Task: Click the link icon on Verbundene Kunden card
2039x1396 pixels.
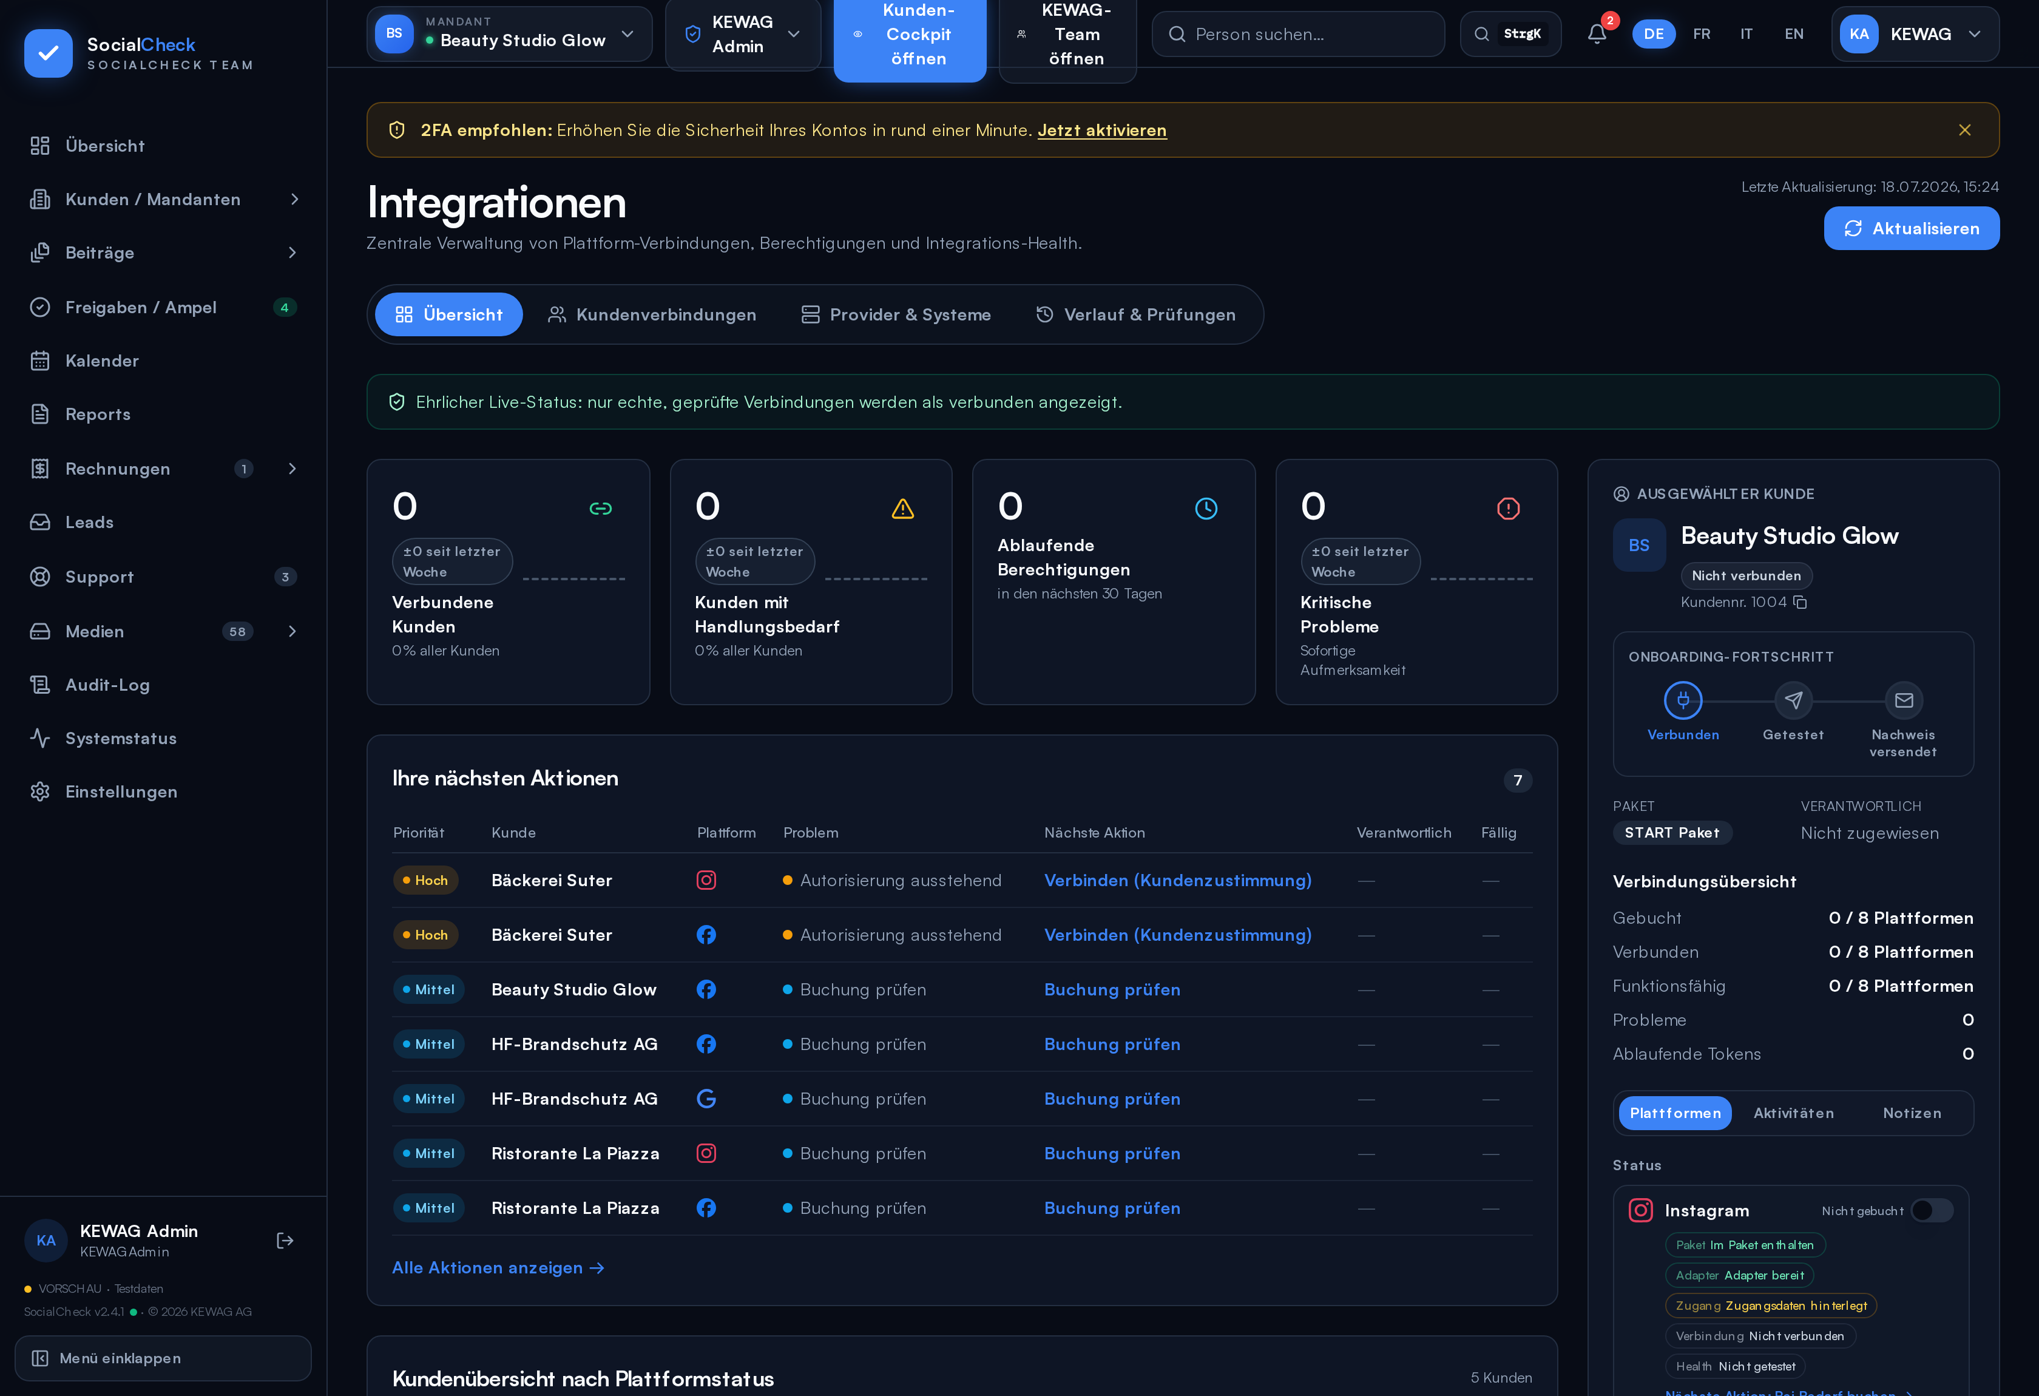Action: click(x=601, y=509)
